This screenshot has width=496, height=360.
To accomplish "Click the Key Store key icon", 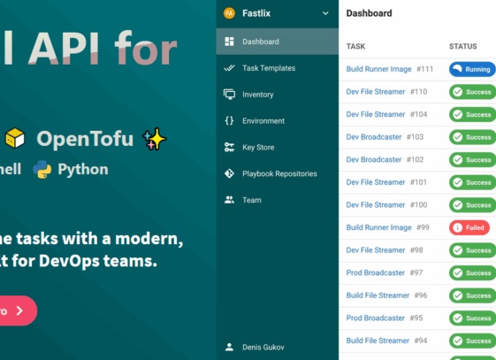I will (x=229, y=147).
